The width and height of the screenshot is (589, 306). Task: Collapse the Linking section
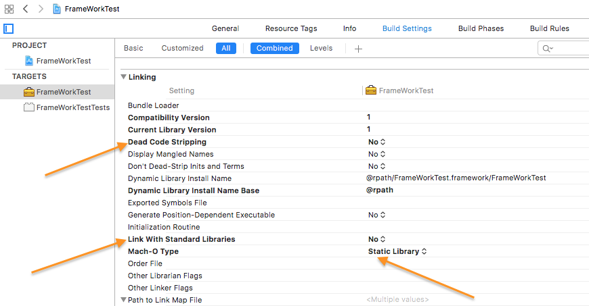(x=123, y=77)
